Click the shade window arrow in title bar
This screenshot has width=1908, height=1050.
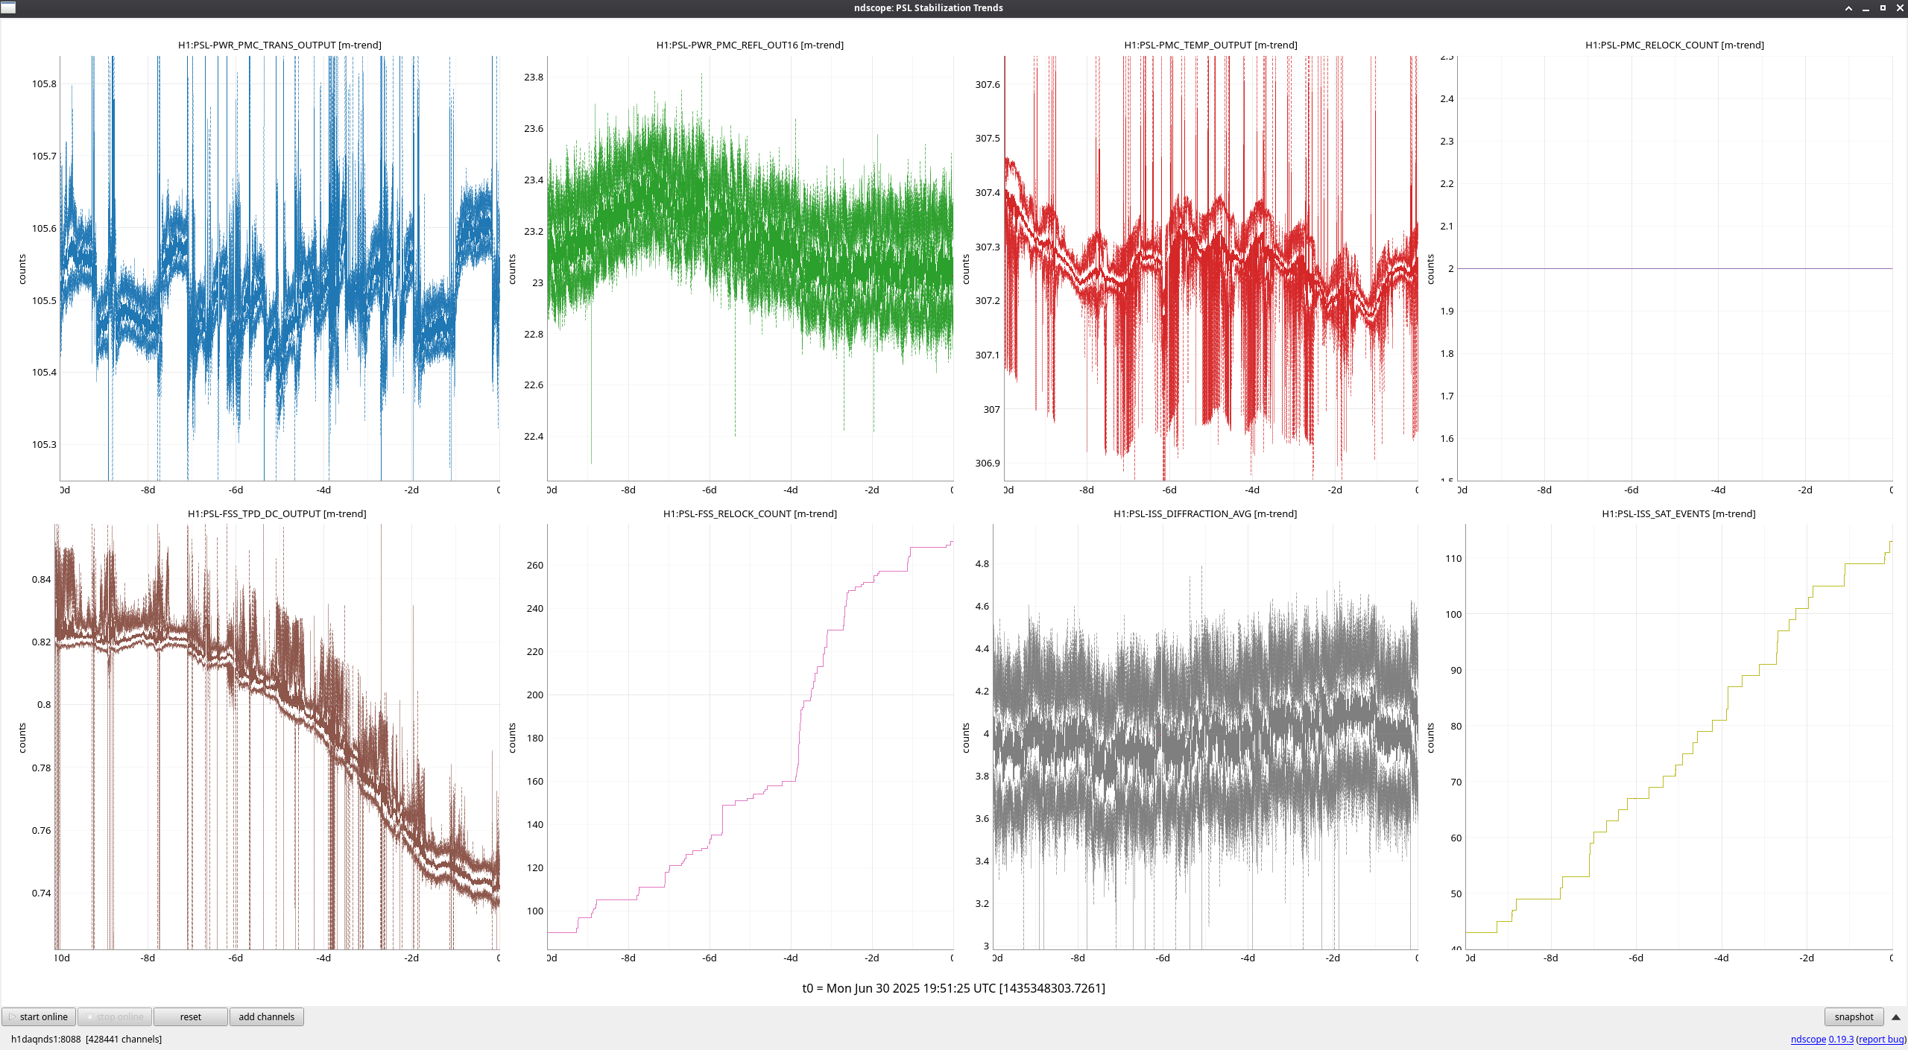click(1848, 8)
